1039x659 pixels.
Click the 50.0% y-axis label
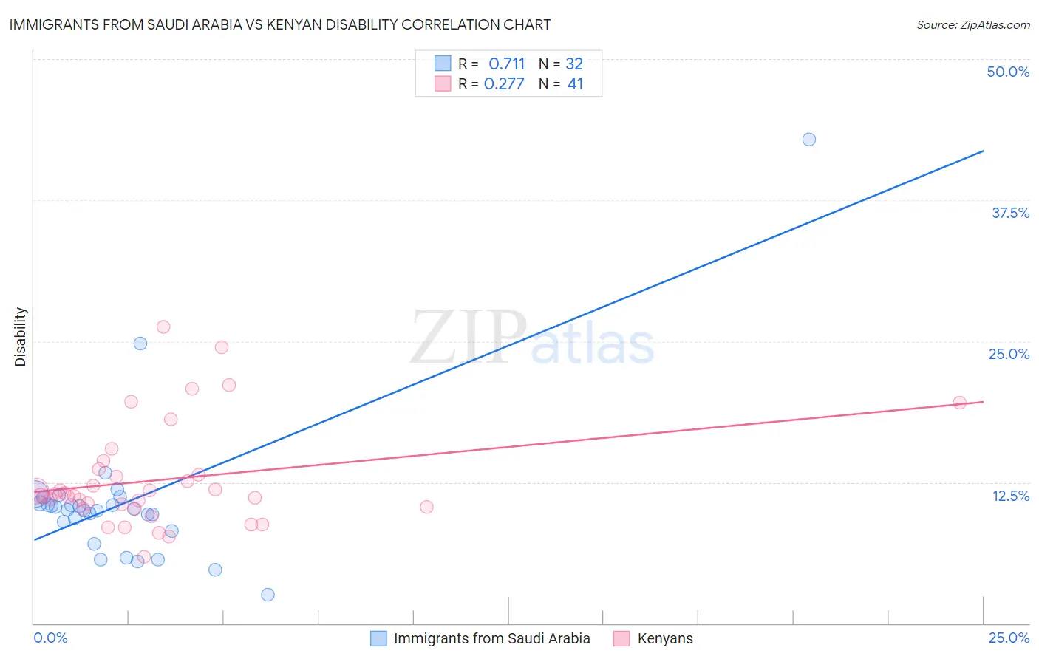click(x=1008, y=72)
